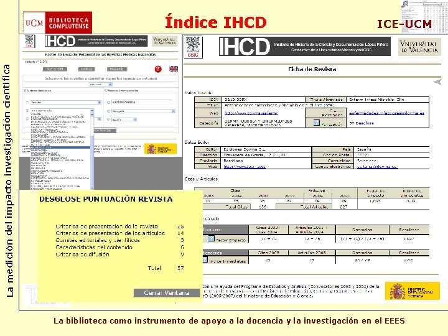Select the radio beside the right text input
Viewport: 448px width, 336px height.
click(108, 102)
